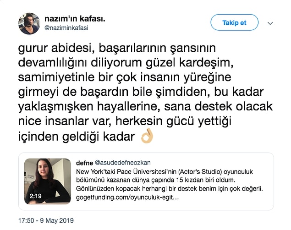Screen dimensions: 291x230
Task: Click the phrase "güzel kardeşim" in tweet
Action: click(189, 63)
